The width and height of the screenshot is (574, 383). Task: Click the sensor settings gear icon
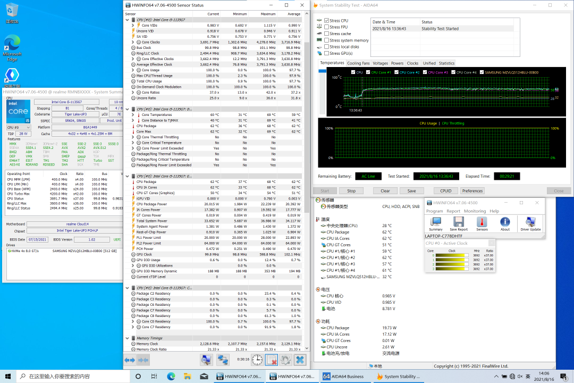(x=285, y=360)
